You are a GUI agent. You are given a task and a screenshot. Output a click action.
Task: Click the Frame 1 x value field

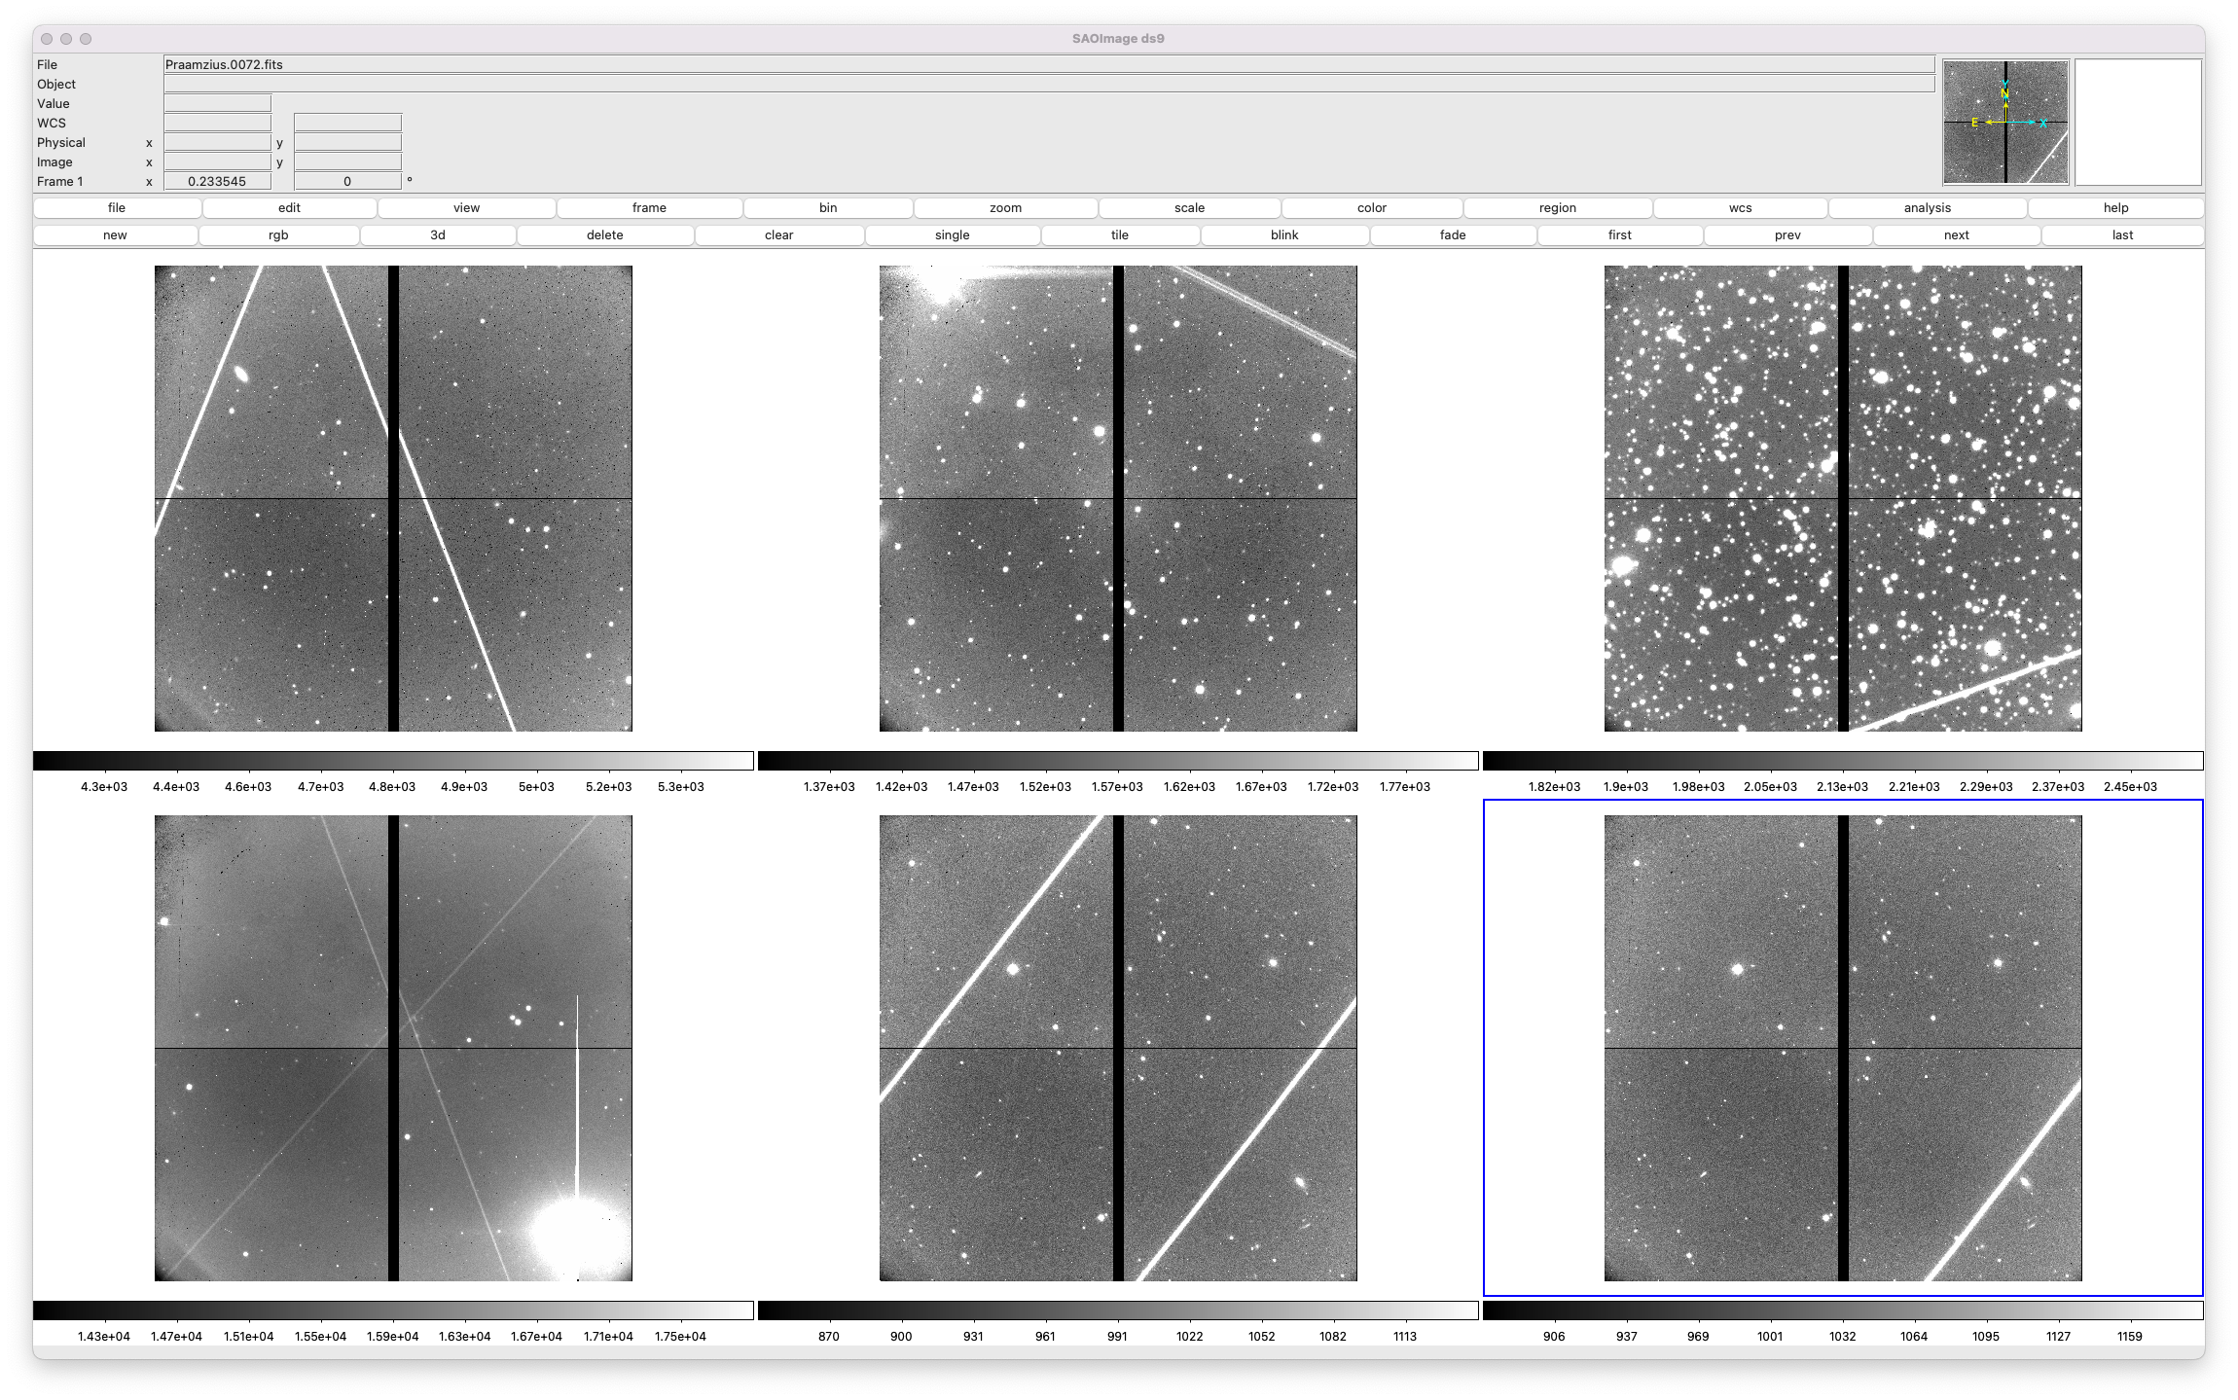point(217,181)
